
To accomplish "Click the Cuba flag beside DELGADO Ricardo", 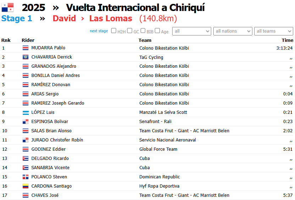I will 26,159.
